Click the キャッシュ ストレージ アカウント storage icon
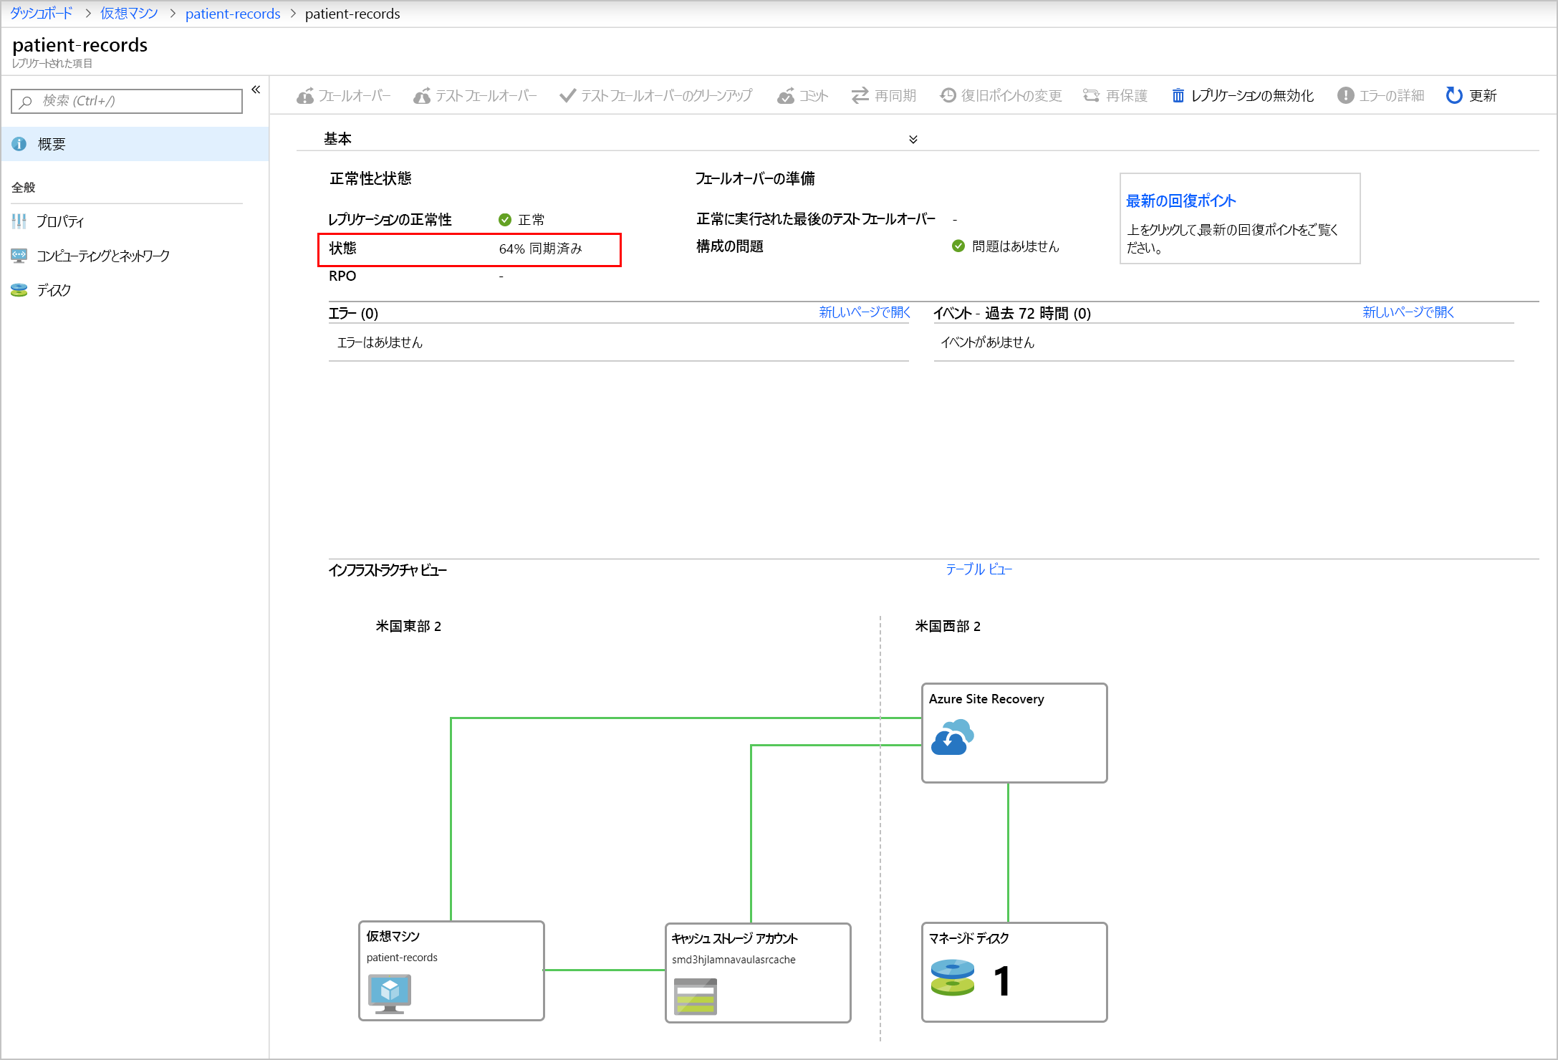Viewport: 1558px width, 1060px height. point(695,996)
